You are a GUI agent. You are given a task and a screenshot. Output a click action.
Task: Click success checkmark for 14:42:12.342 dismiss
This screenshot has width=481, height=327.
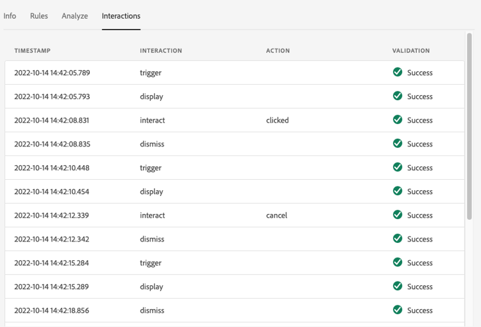(398, 239)
